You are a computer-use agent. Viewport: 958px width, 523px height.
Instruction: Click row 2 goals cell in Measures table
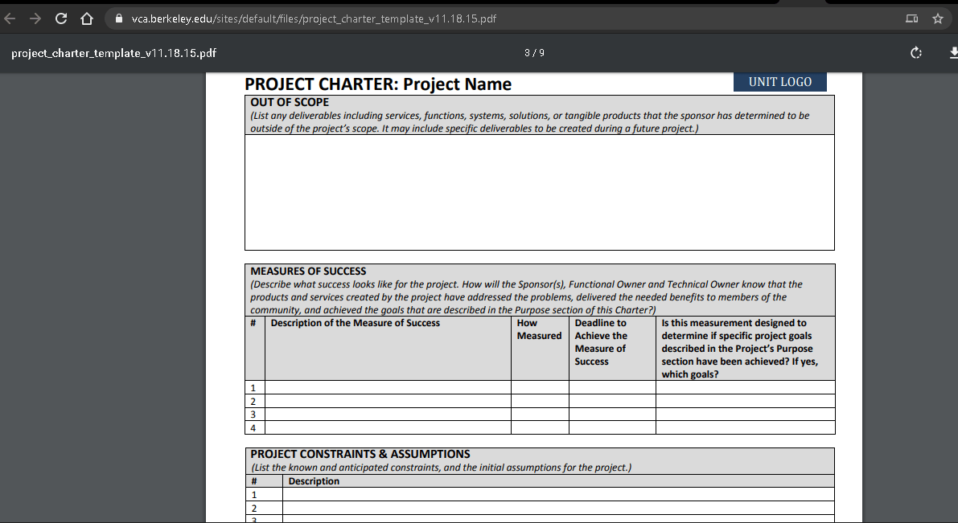(746, 401)
